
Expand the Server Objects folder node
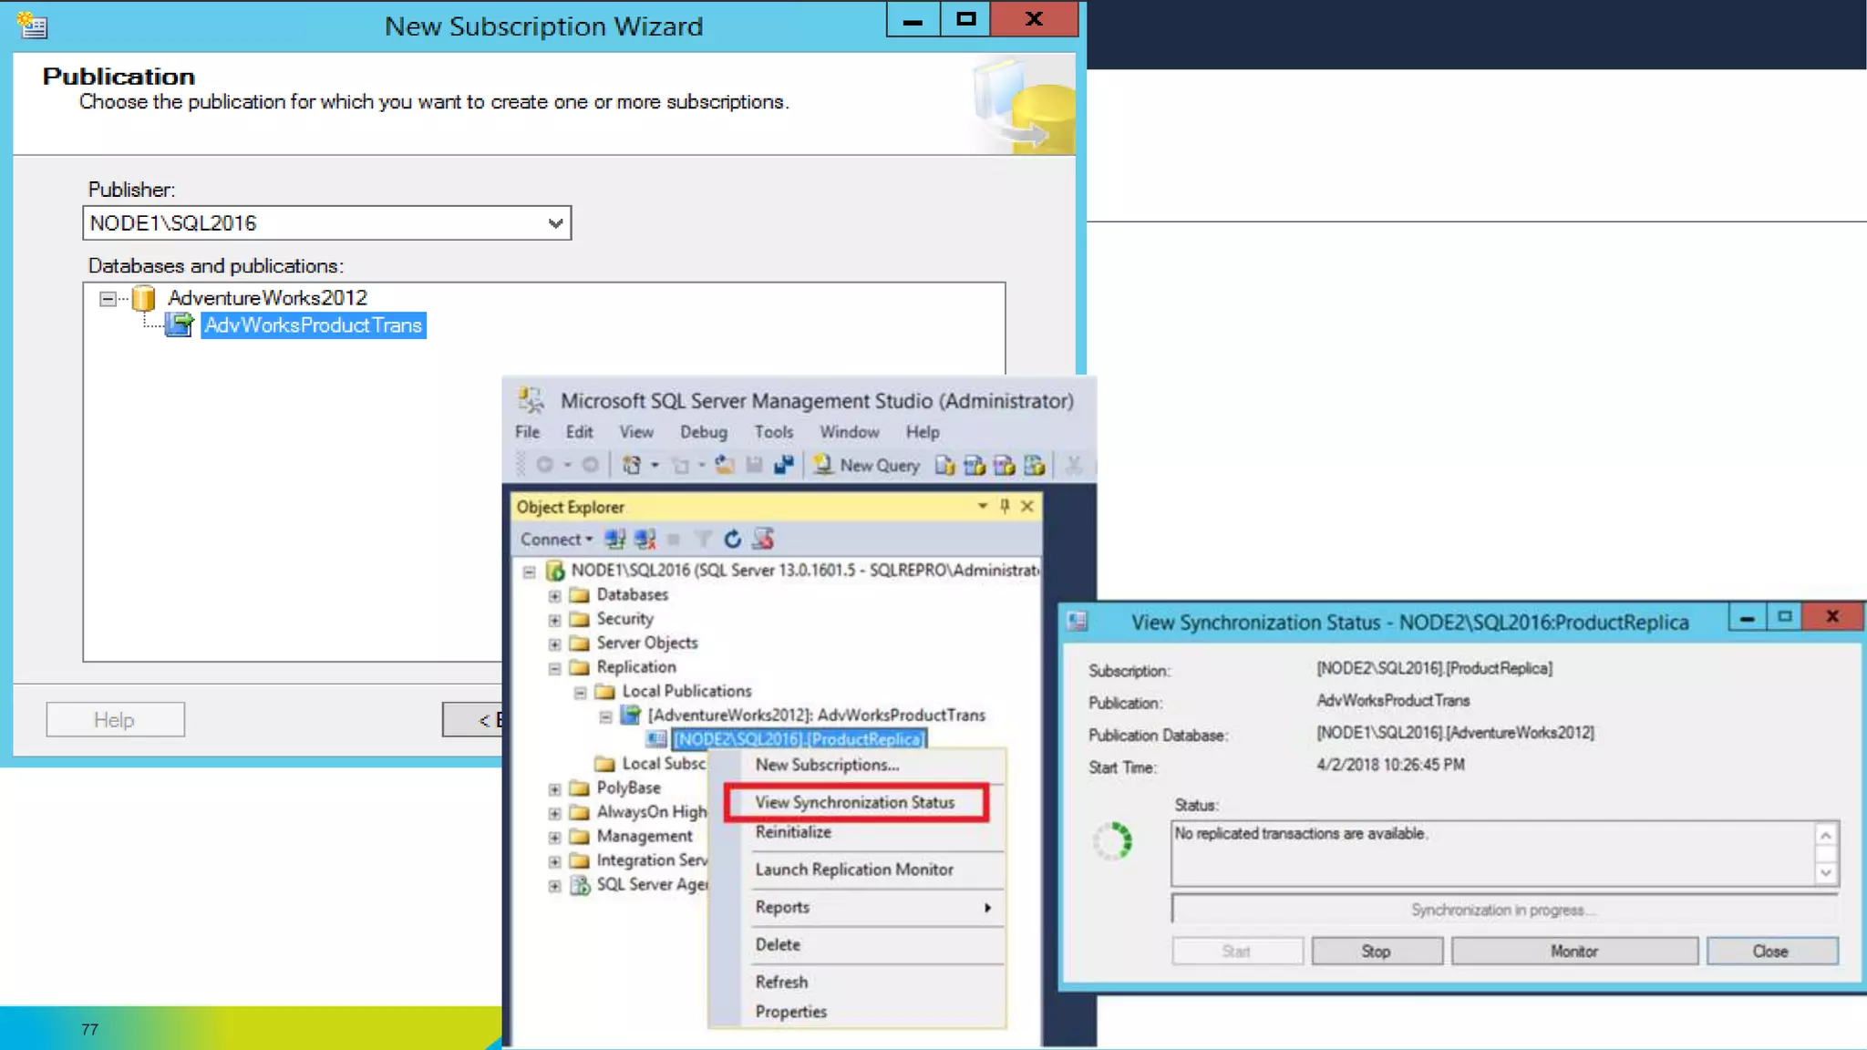tap(554, 643)
